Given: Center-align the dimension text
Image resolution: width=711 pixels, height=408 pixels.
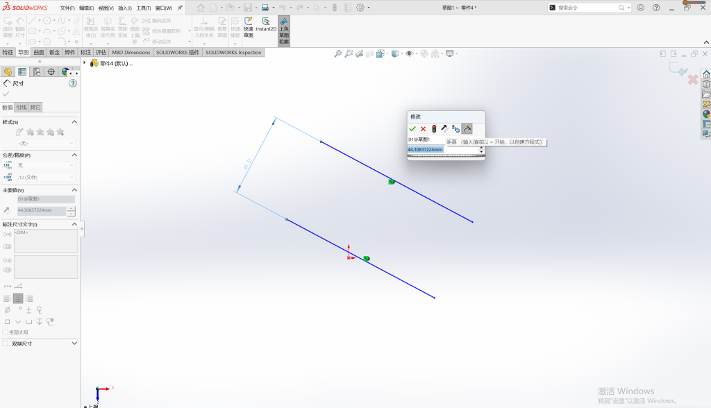Looking at the screenshot, I should click(18, 298).
